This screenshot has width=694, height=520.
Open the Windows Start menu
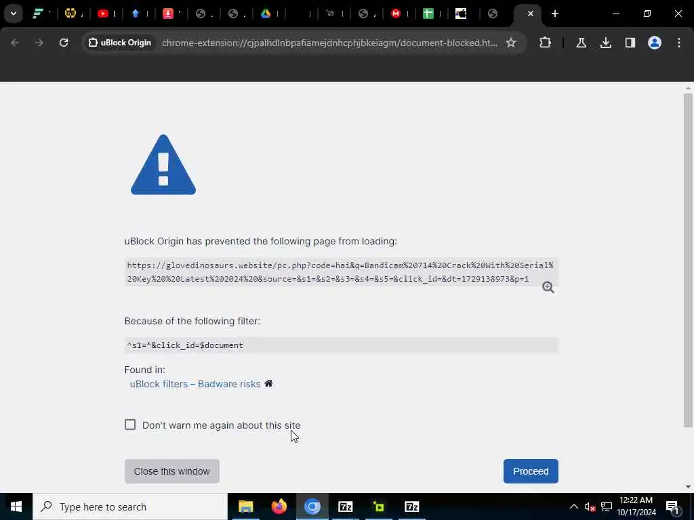coord(16,506)
